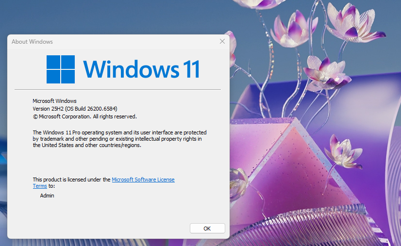Viewport: 401px width, 246px height.
Task: Click OK to dismiss About Windows
Action: (x=207, y=229)
